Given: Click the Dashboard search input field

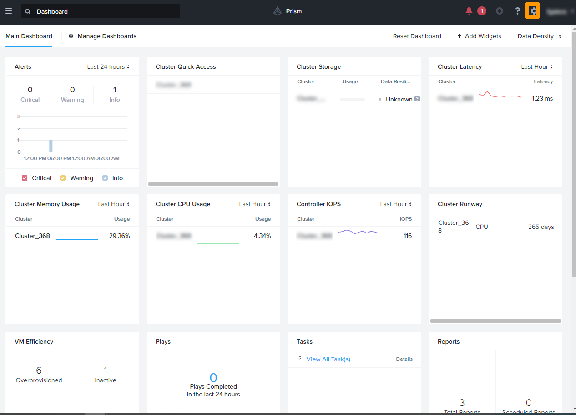Looking at the screenshot, I should [105, 11].
